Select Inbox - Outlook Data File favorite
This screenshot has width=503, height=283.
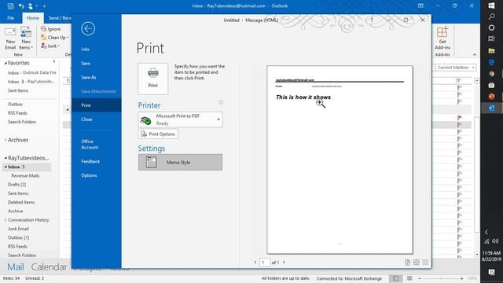pyautogui.click(x=31, y=73)
